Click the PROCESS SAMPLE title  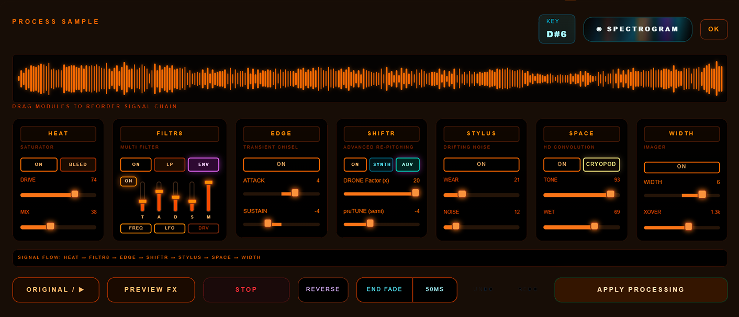tap(55, 22)
